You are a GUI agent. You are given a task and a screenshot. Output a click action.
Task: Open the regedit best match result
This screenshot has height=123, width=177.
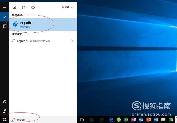pos(43,24)
